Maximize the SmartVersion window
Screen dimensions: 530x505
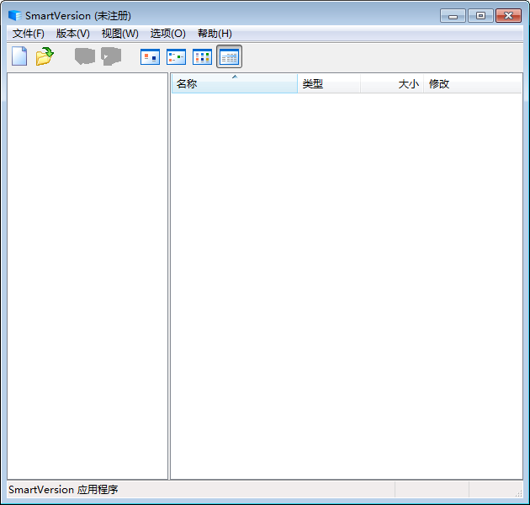[x=480, y=16]
